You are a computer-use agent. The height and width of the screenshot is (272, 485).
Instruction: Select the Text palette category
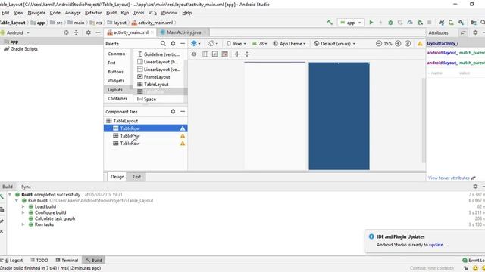[x=111, y=63]
